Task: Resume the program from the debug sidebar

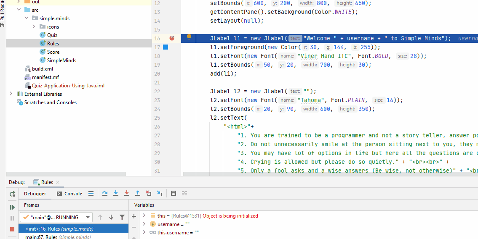Action: pyautogui.click(x=12, y=207)
